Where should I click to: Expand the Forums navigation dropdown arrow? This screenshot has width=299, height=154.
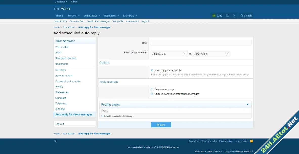[x=79, y=16]
